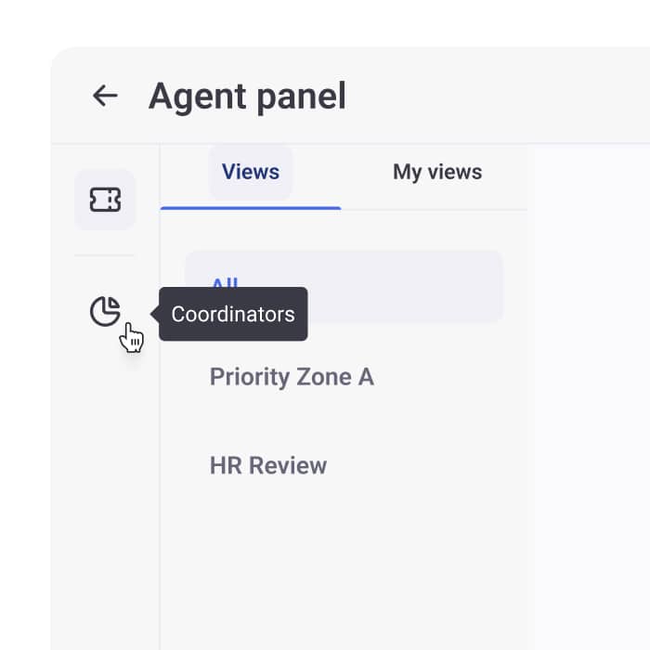
Task: Click the pie chart icon below the ticket icon
Action: click(x=105, y=311)
